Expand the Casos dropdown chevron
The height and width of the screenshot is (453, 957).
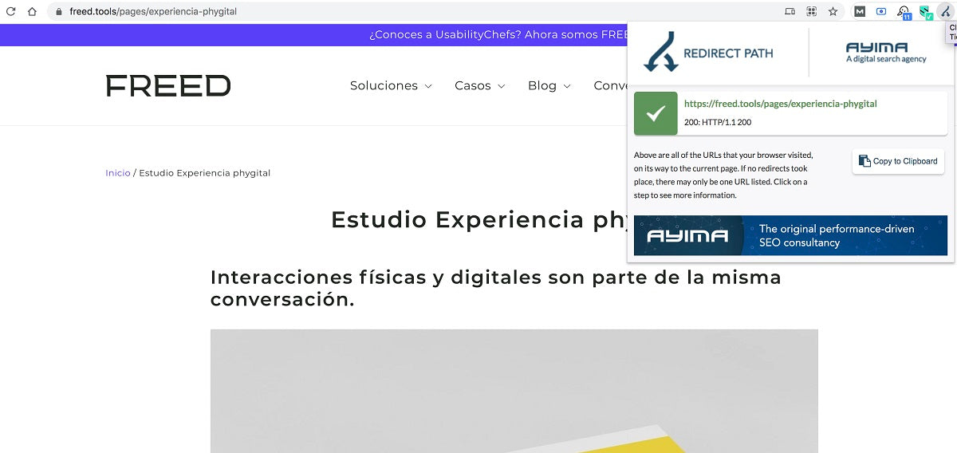(501, 86)
